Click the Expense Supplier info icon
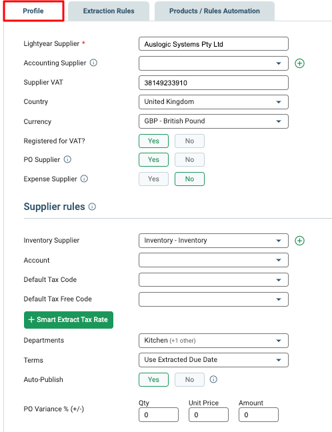332x432 pixels. pyautogui.click(x=84, y=179)
